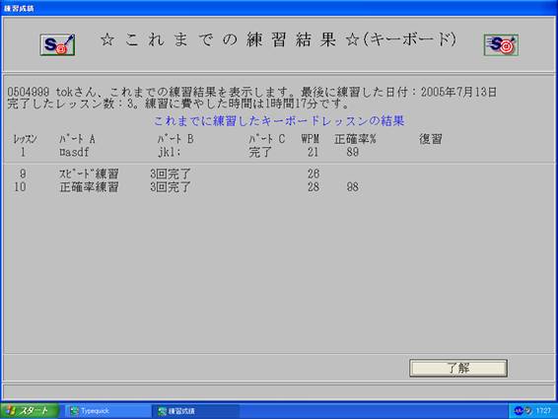558x419 pixels.
Task: Click the blue heading これまでに練習したキーボードレッスンの結果
Action: pos(279,121)
